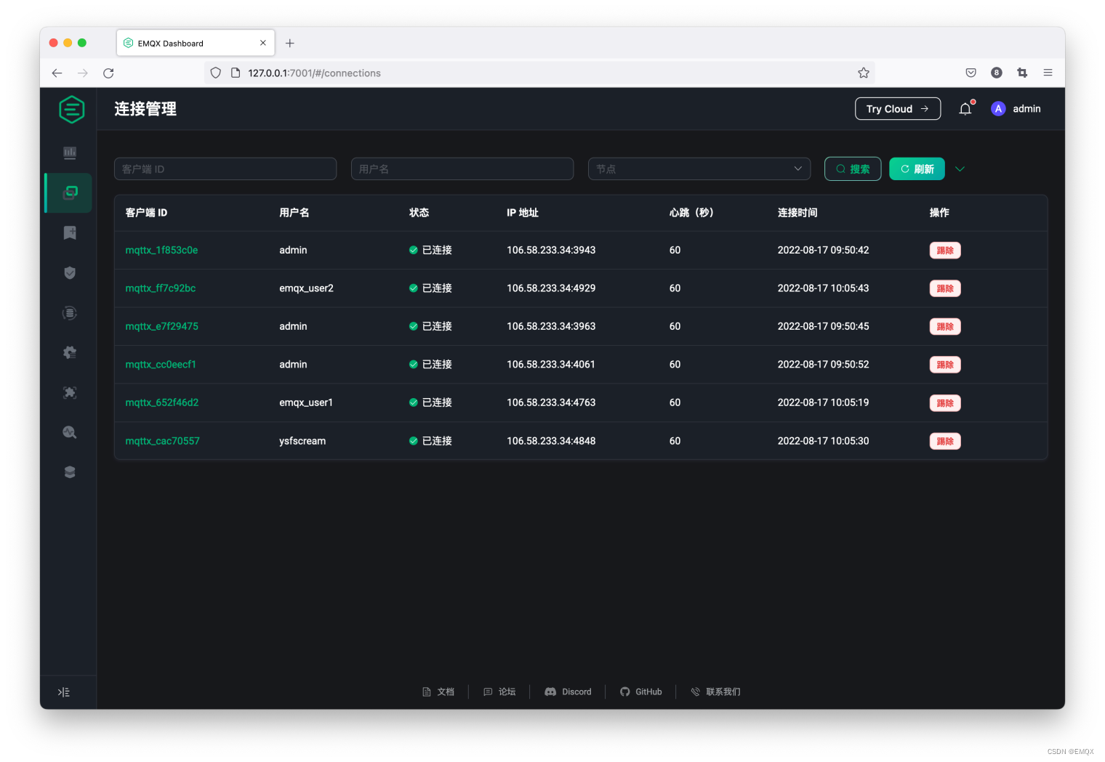
Task: Open the Firefox browser menu
Action: [x=1048, y=73]
